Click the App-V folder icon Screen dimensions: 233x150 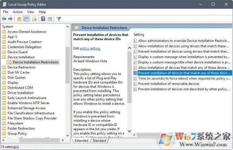4,37
